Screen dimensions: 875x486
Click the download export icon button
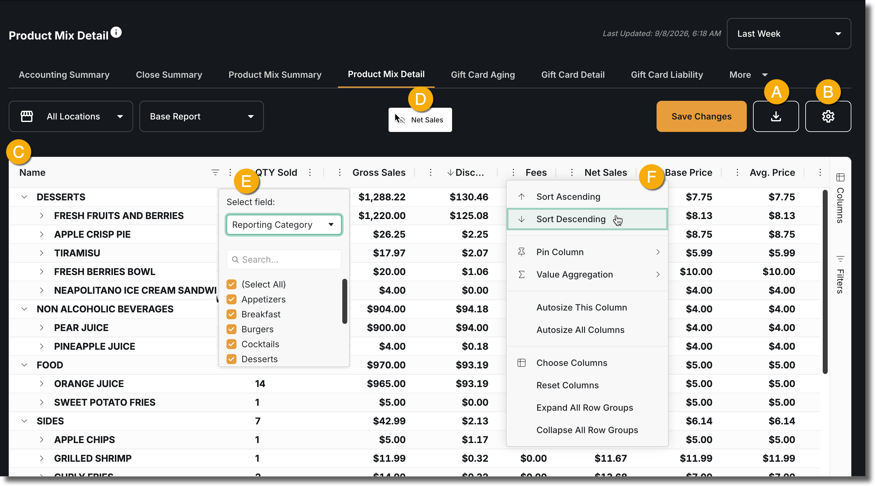coord(775,116)
